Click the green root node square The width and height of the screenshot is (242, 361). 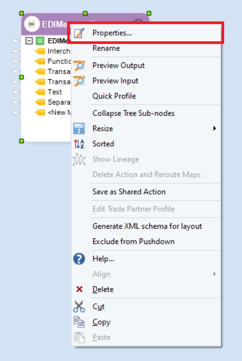[x=40, y=41]
